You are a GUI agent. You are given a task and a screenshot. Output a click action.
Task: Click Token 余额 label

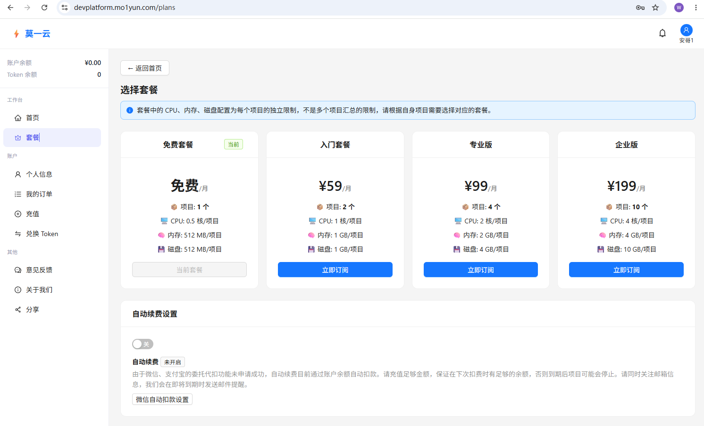click(22, 74)
